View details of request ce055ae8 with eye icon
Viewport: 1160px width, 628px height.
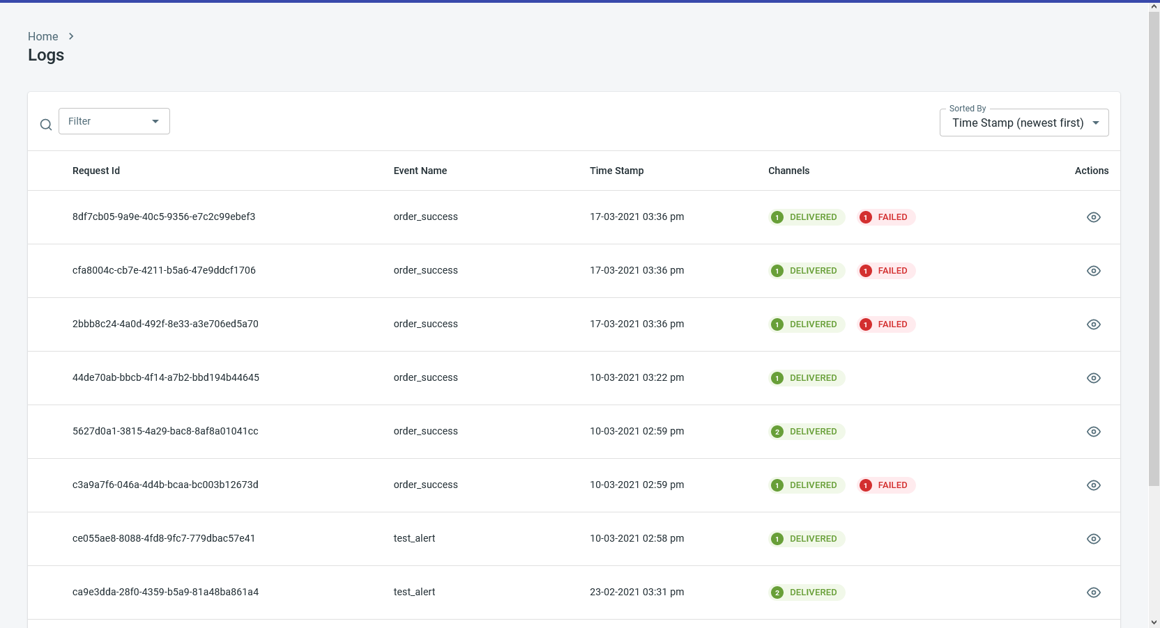1094,539
